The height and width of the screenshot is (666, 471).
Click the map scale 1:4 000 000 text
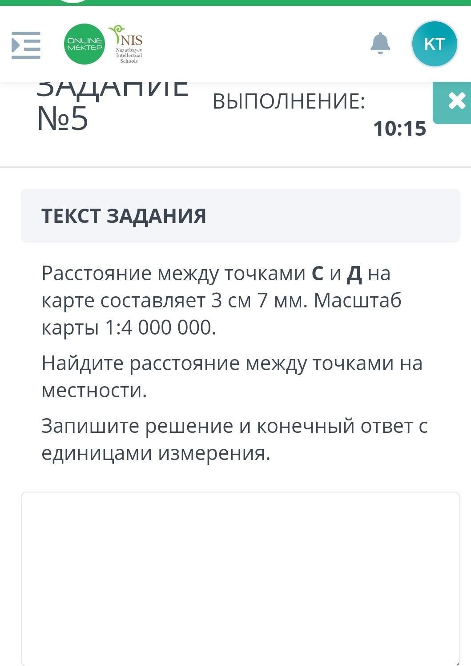tap(161, 327)
